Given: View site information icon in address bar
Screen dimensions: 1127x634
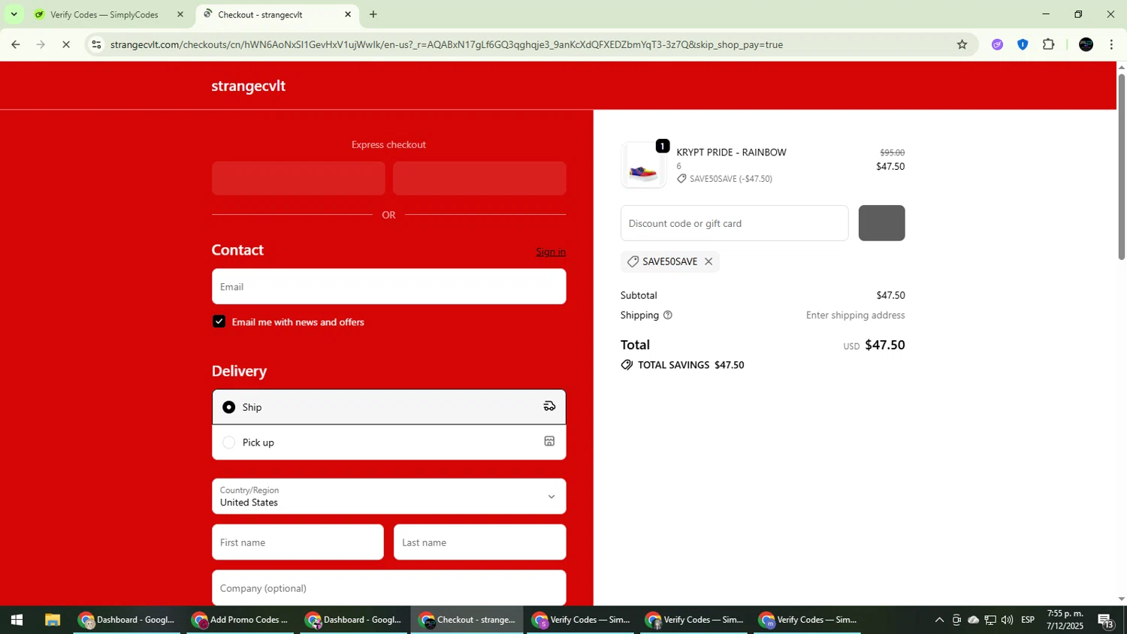Looking at the screenshot, I should click(x=96, y=44).
